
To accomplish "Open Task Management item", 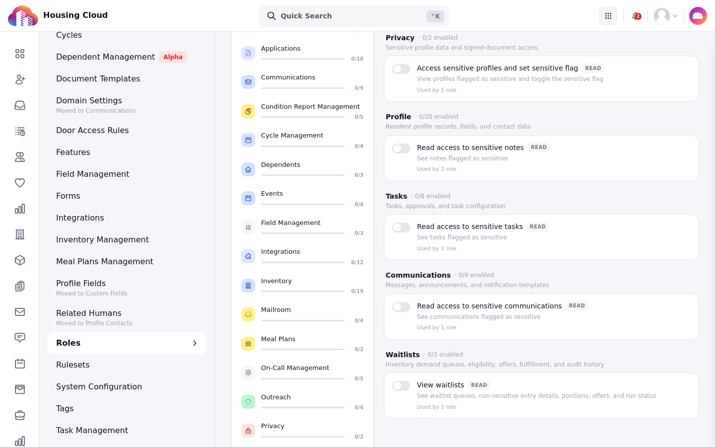I will [127, 430].
